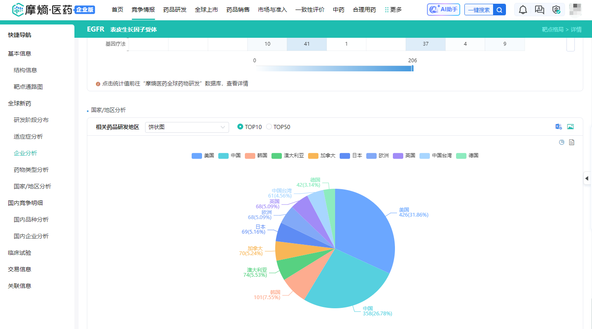Jump to 靶点通路图 section
The height and width of the screenshot is (329, 592).
pyautogui.click(x=28, y=87)
